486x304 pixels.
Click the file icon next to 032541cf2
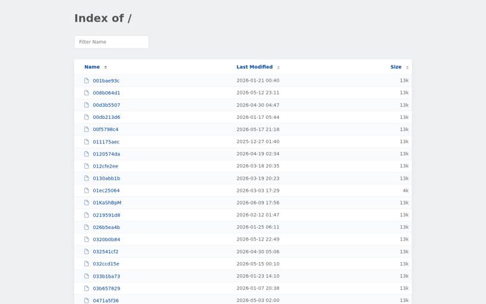pos(86,251)
